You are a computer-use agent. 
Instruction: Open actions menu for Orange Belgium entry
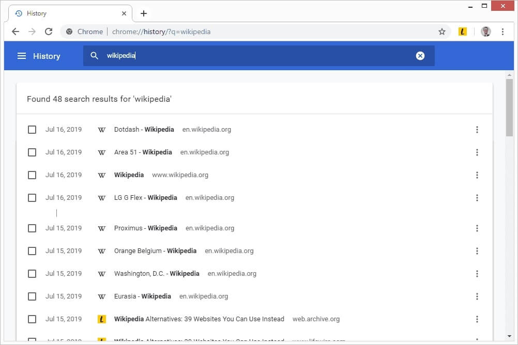click(x=477, y=251)
